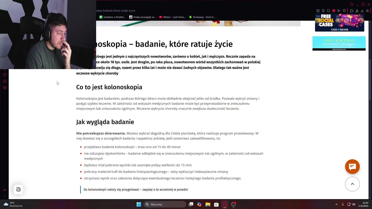Click the Wyszukaj taskbar search box
The height and width of the screenshot is (209, 372).
pos(165,204)
